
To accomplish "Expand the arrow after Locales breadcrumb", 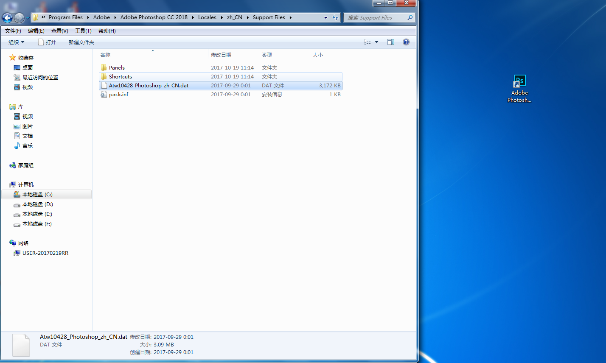I will click(x=221, y=17).
